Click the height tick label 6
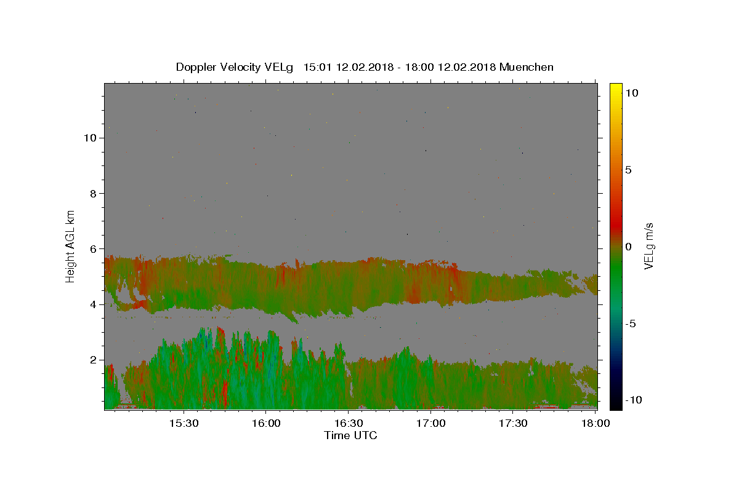The width and height of the screenshot is (739, 492). pos(94,248)
